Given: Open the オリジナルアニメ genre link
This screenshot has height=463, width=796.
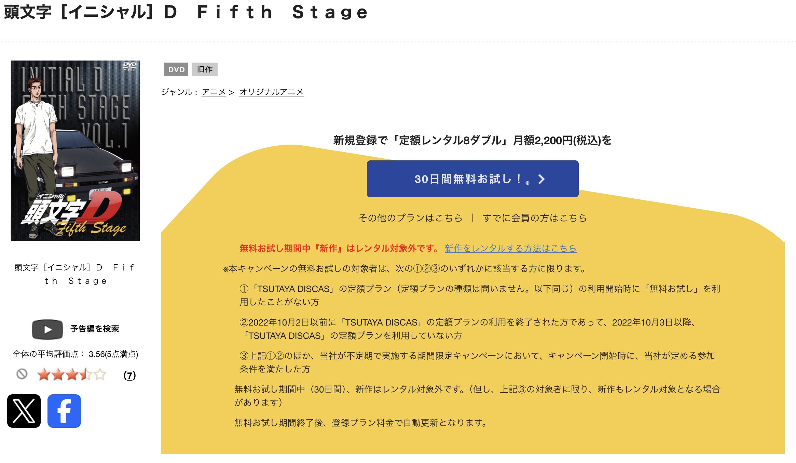Looking at the screenshot, I should 271,92.
